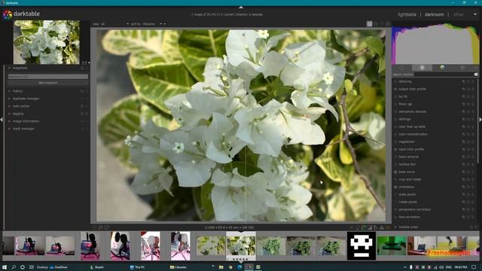Expand the mask manager panel
This screenshot has height=271, width=482.
[x=23, y=129]
